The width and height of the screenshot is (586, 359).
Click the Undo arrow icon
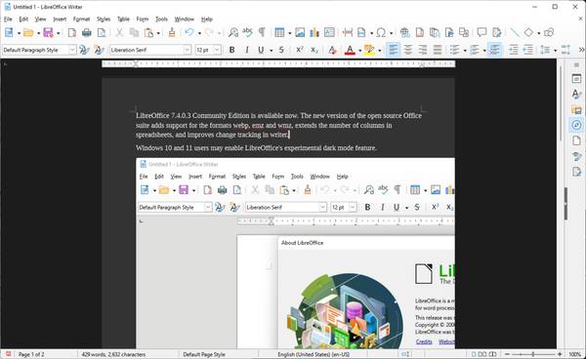(189, 33)
